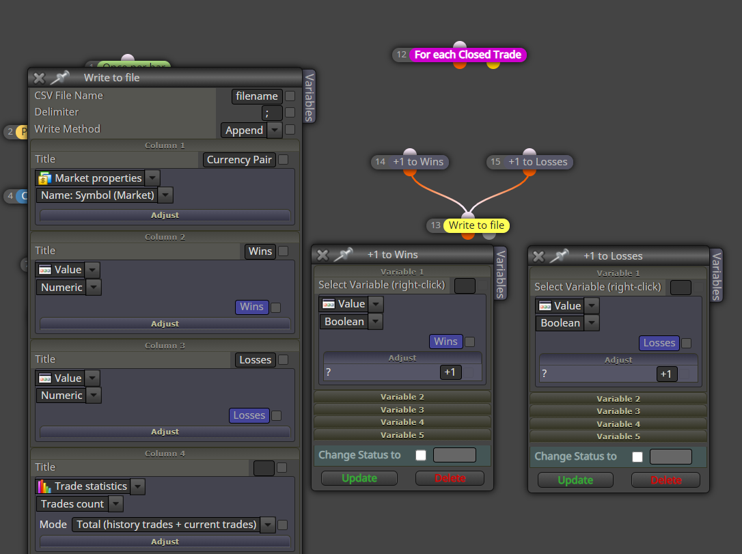Click the yellow output connector of For each Closed Trade
The height and width of the screenshot is (554, 742).
click(x=493, y=66)
